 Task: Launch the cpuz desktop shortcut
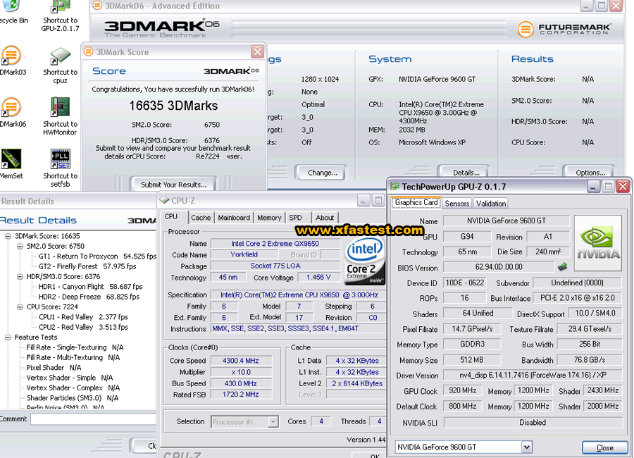tap(61, 65)
